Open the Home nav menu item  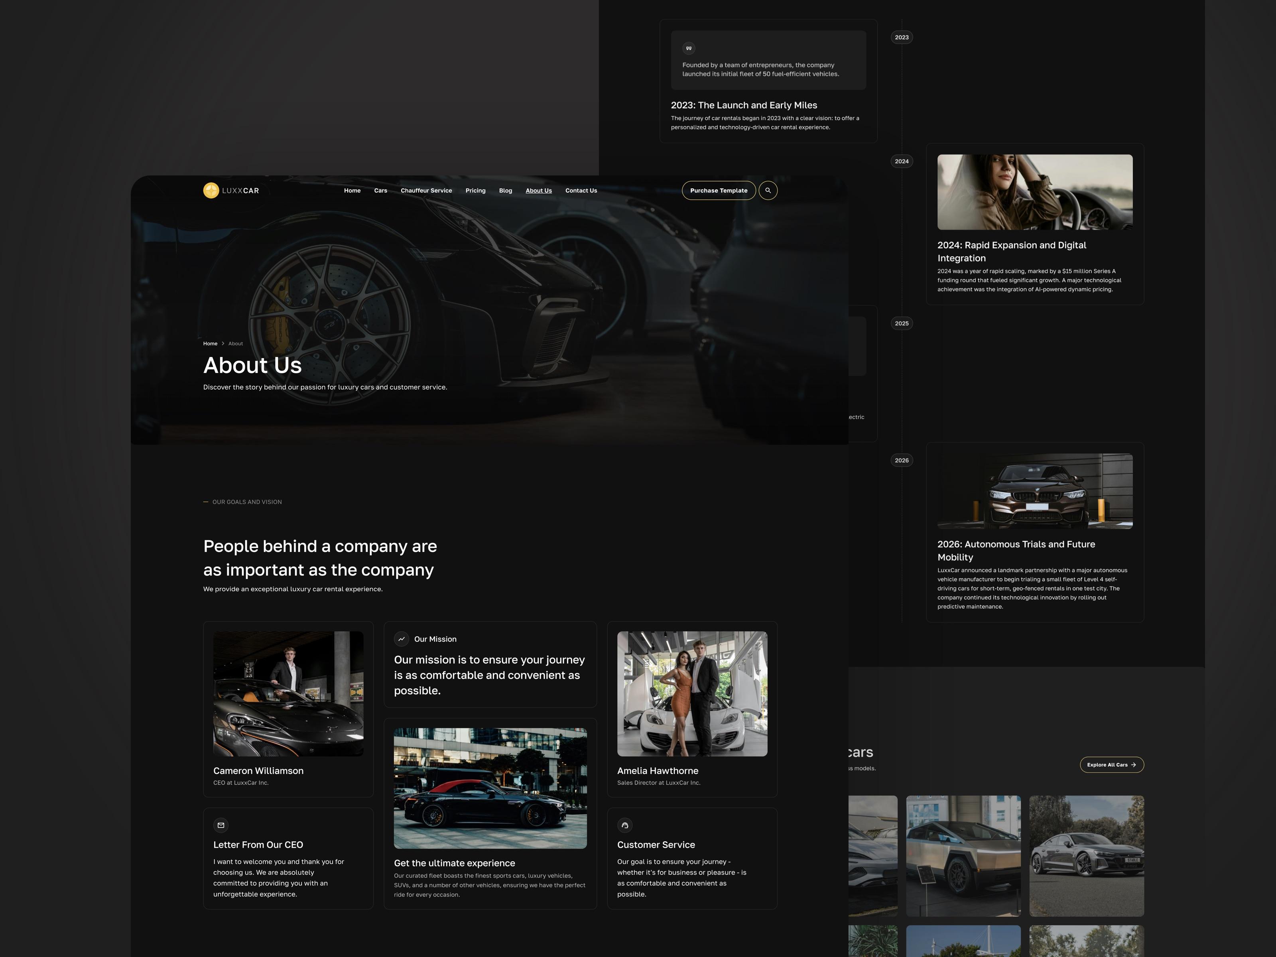[352, 190]
